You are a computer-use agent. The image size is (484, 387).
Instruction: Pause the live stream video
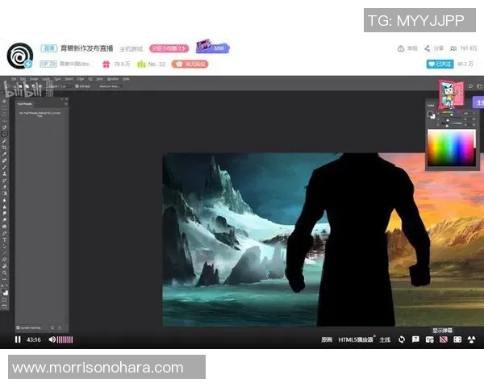[x=17, y=339]
